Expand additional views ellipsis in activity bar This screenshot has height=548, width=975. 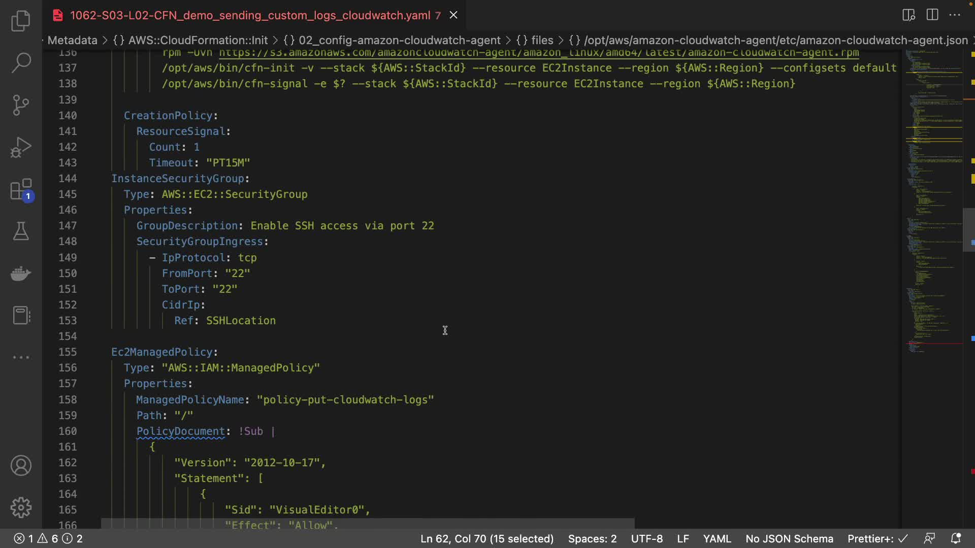click(21, 357)
